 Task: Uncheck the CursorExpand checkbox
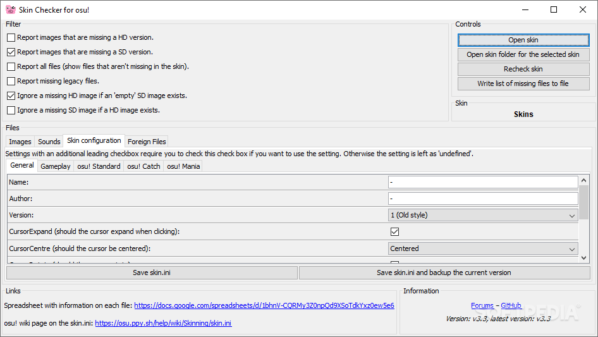(394, 231)
